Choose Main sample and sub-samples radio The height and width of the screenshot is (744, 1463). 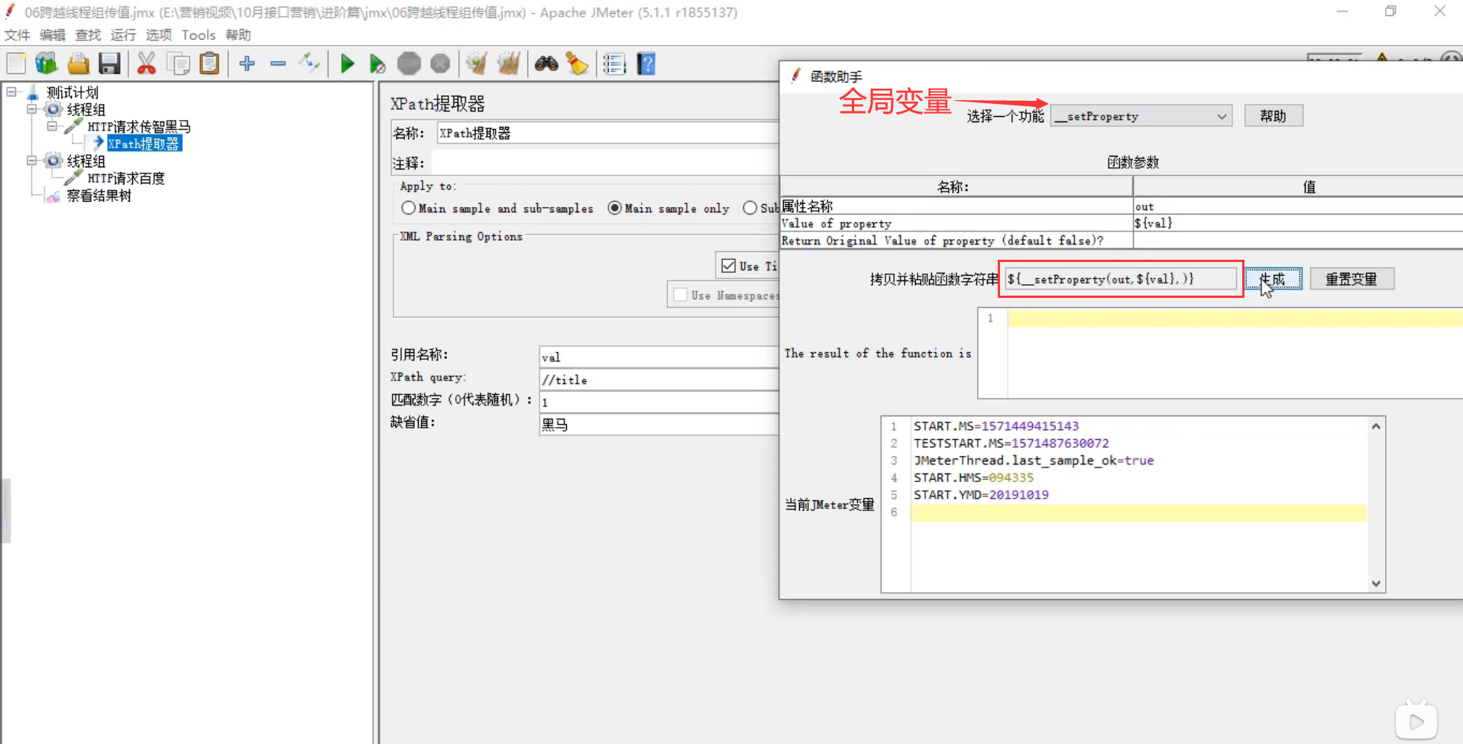tap(409, 208)
